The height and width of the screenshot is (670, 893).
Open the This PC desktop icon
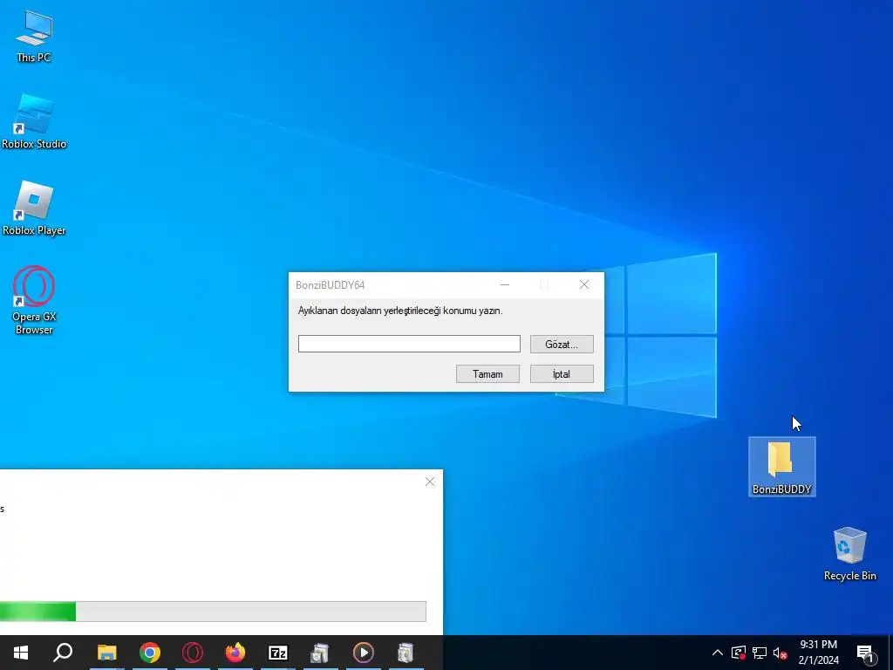pos(34,35)
